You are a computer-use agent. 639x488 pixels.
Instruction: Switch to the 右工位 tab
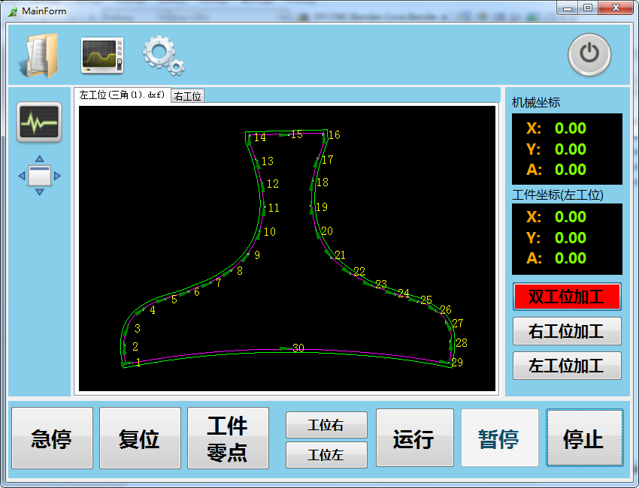187,96
